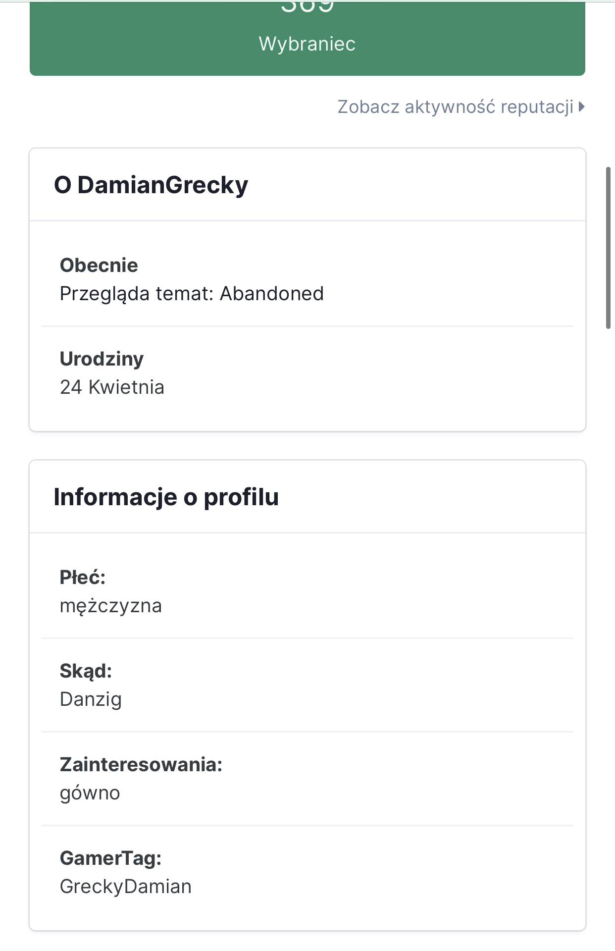Click the Płeć field label

point(83,577)
